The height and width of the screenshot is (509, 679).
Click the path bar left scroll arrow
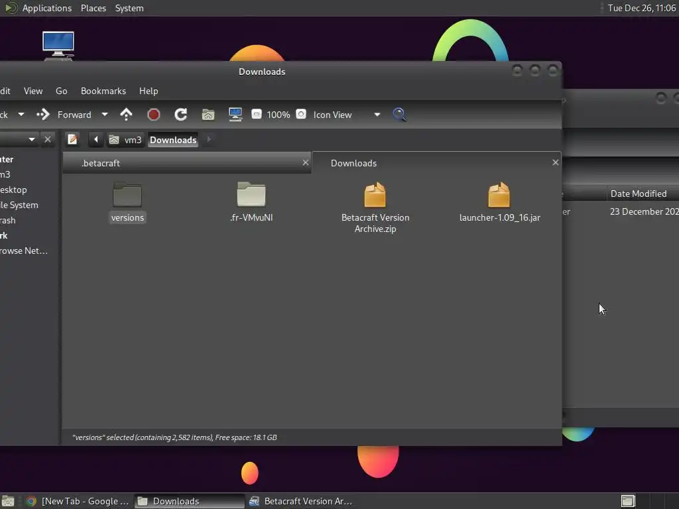coord(95,139)
